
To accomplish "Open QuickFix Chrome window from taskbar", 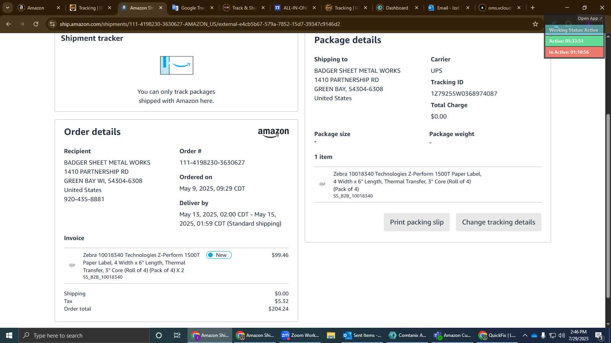I will pyautogui.click(x=497, y=335).
